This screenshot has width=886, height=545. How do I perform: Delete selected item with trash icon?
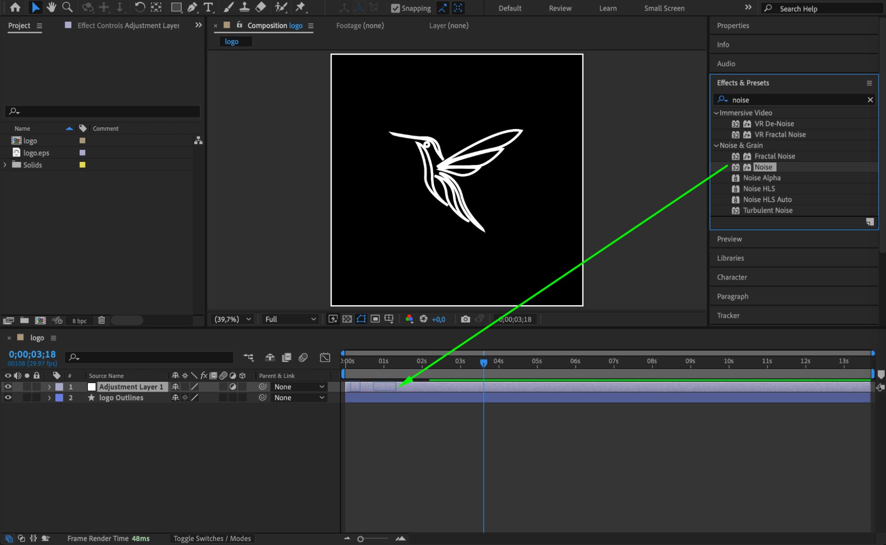(x=101, y=320)
